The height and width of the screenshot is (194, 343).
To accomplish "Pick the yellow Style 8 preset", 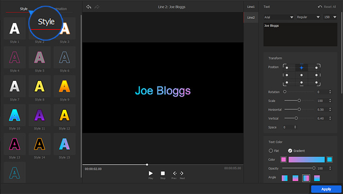I will pyautogui.click(x=40, y=87).
